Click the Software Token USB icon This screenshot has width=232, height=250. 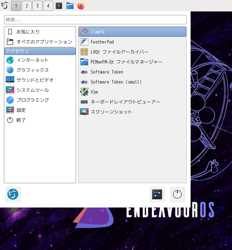click(84, 72)
